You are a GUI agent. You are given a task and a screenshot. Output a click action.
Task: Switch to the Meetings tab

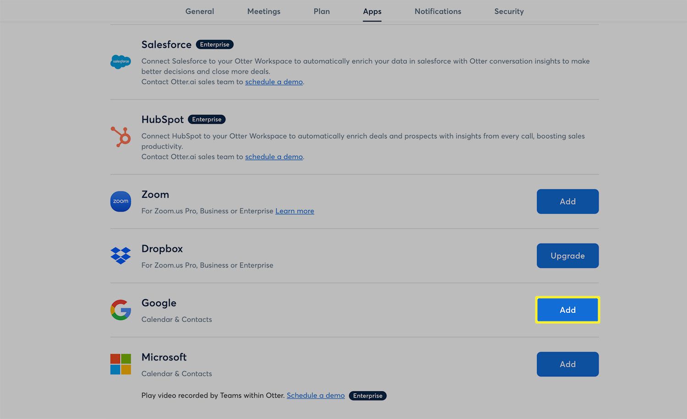pyautogui.click(x=264, y=11)
